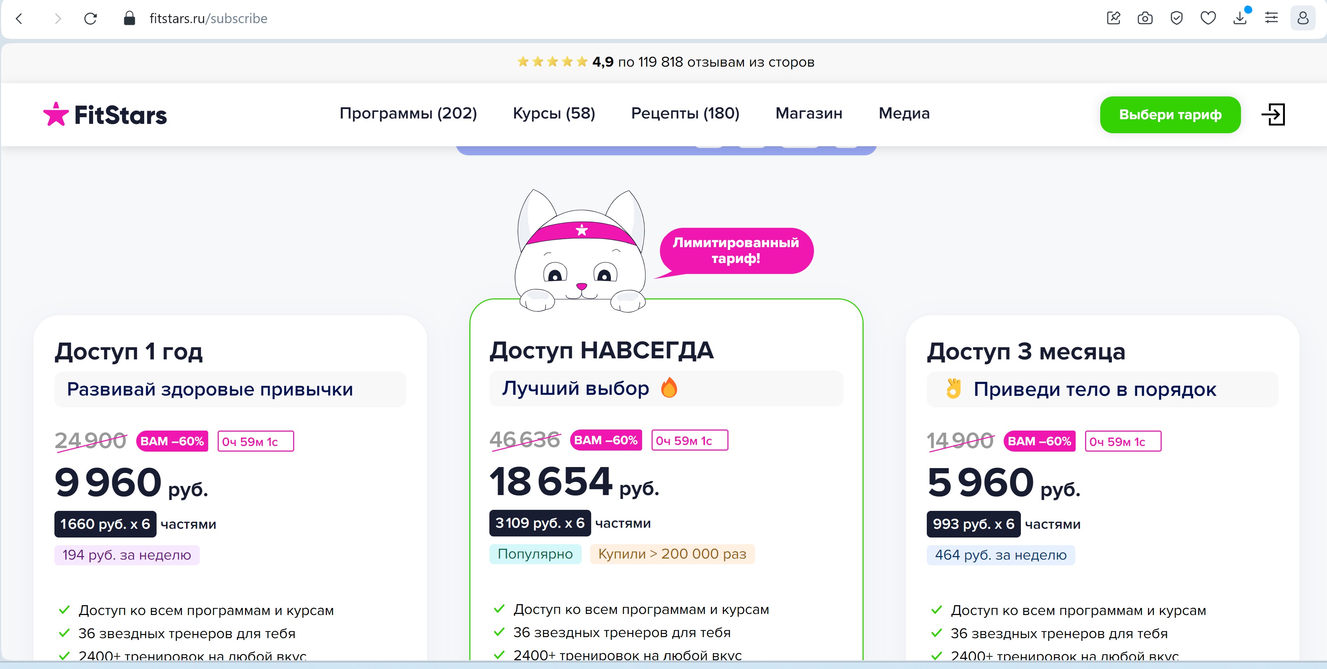Open the Медиа menu item
The width and height of the screenshot is (1327, 669).
click(x=904, y=113)
